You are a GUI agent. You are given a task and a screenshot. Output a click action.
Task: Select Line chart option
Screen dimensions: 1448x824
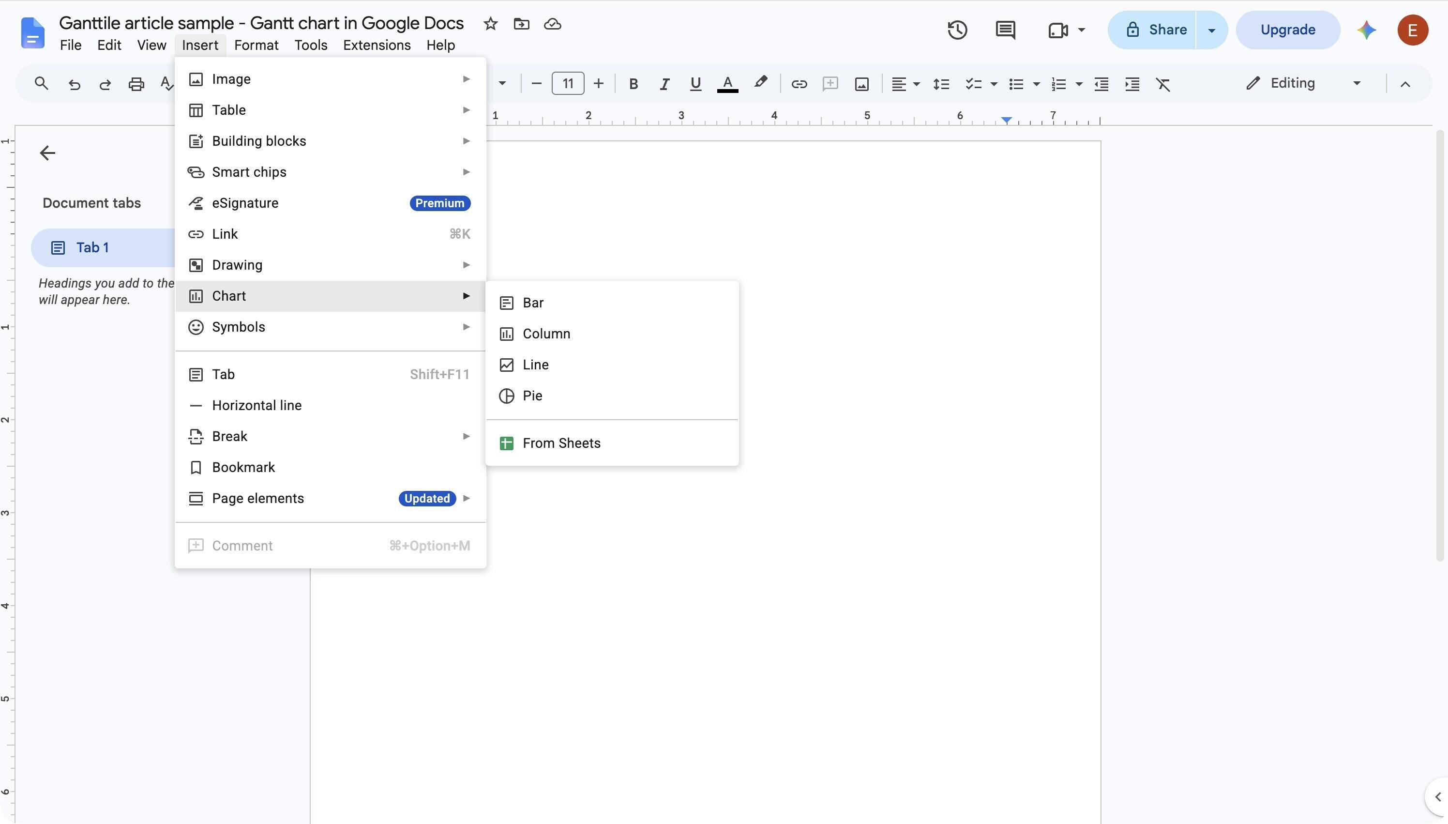pos(612,365)
